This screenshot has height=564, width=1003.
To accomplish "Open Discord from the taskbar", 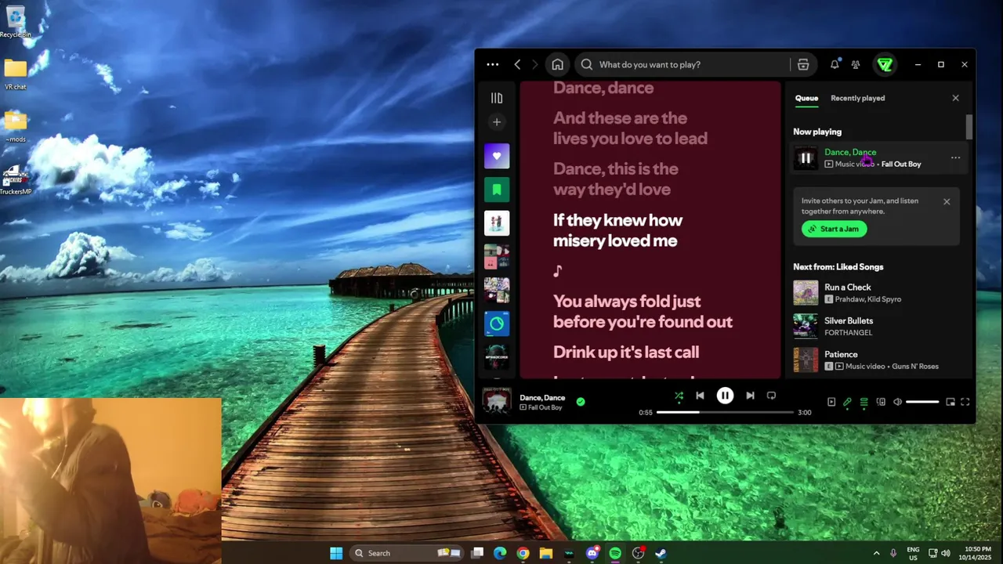I will point(592,553).
